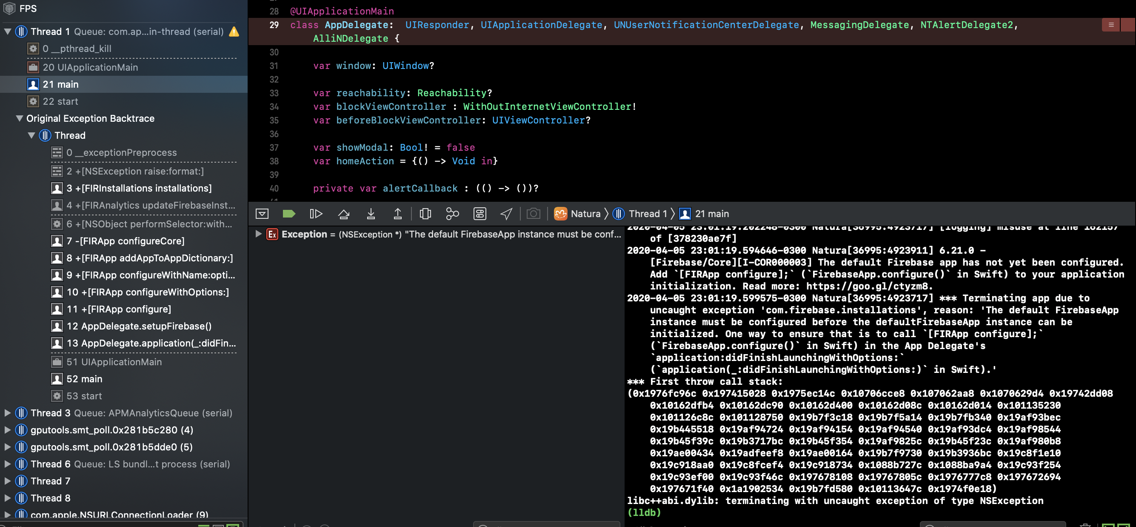Click the Simulate Location arrow icon
The height and width of the screenshot is (527, 1136).
pos(506,214)
